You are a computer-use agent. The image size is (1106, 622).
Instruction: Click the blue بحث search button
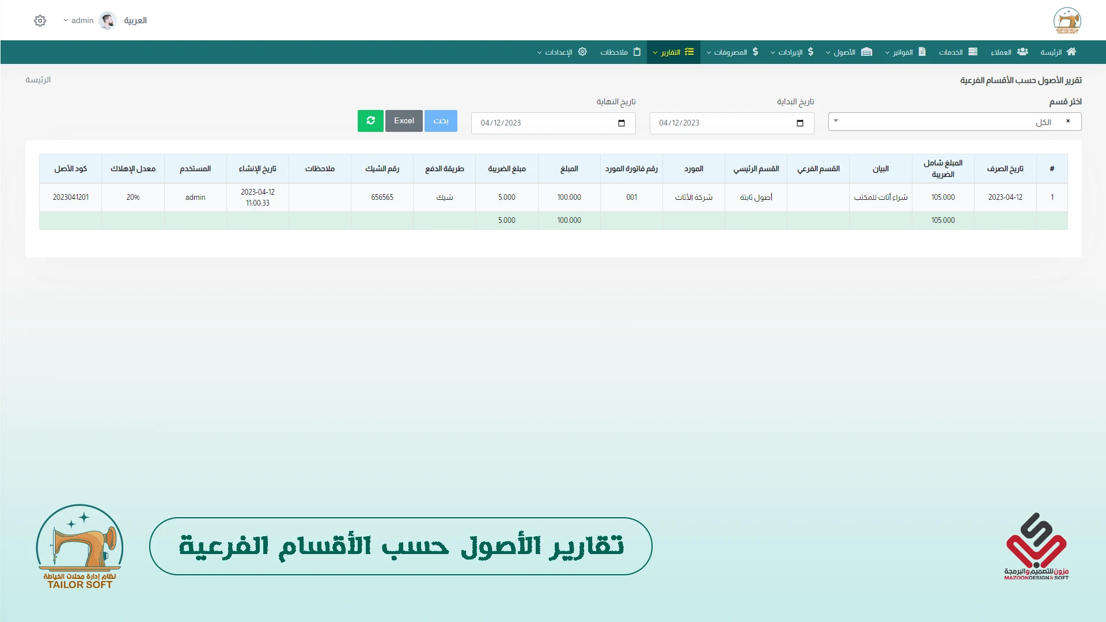[x=441, y=121]
